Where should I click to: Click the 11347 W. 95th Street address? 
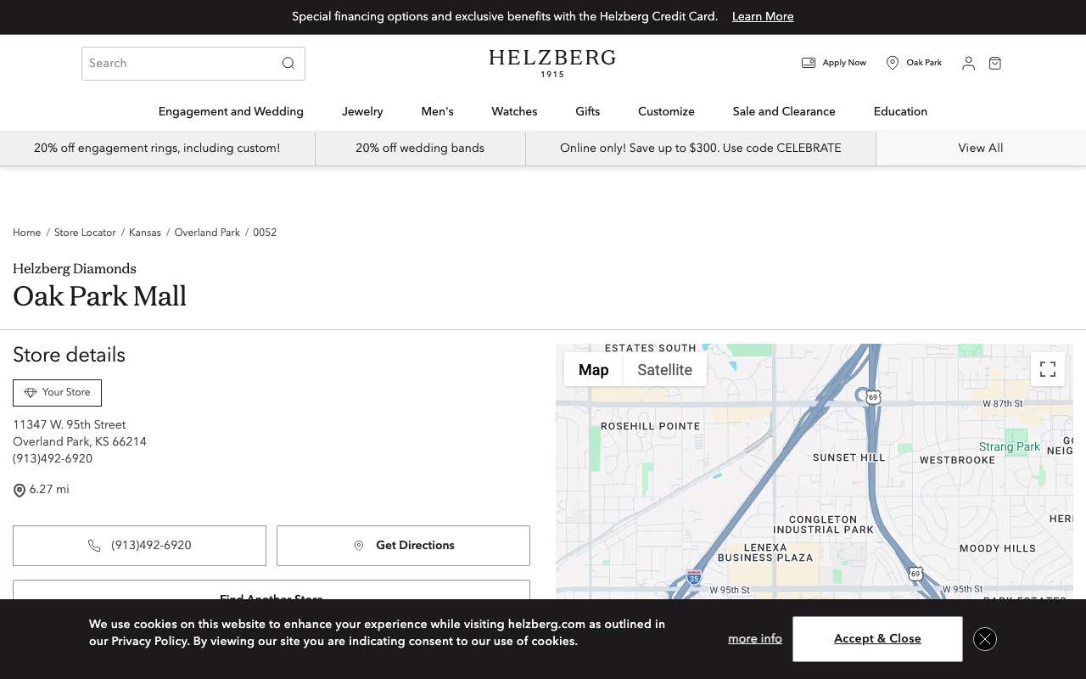70,425
